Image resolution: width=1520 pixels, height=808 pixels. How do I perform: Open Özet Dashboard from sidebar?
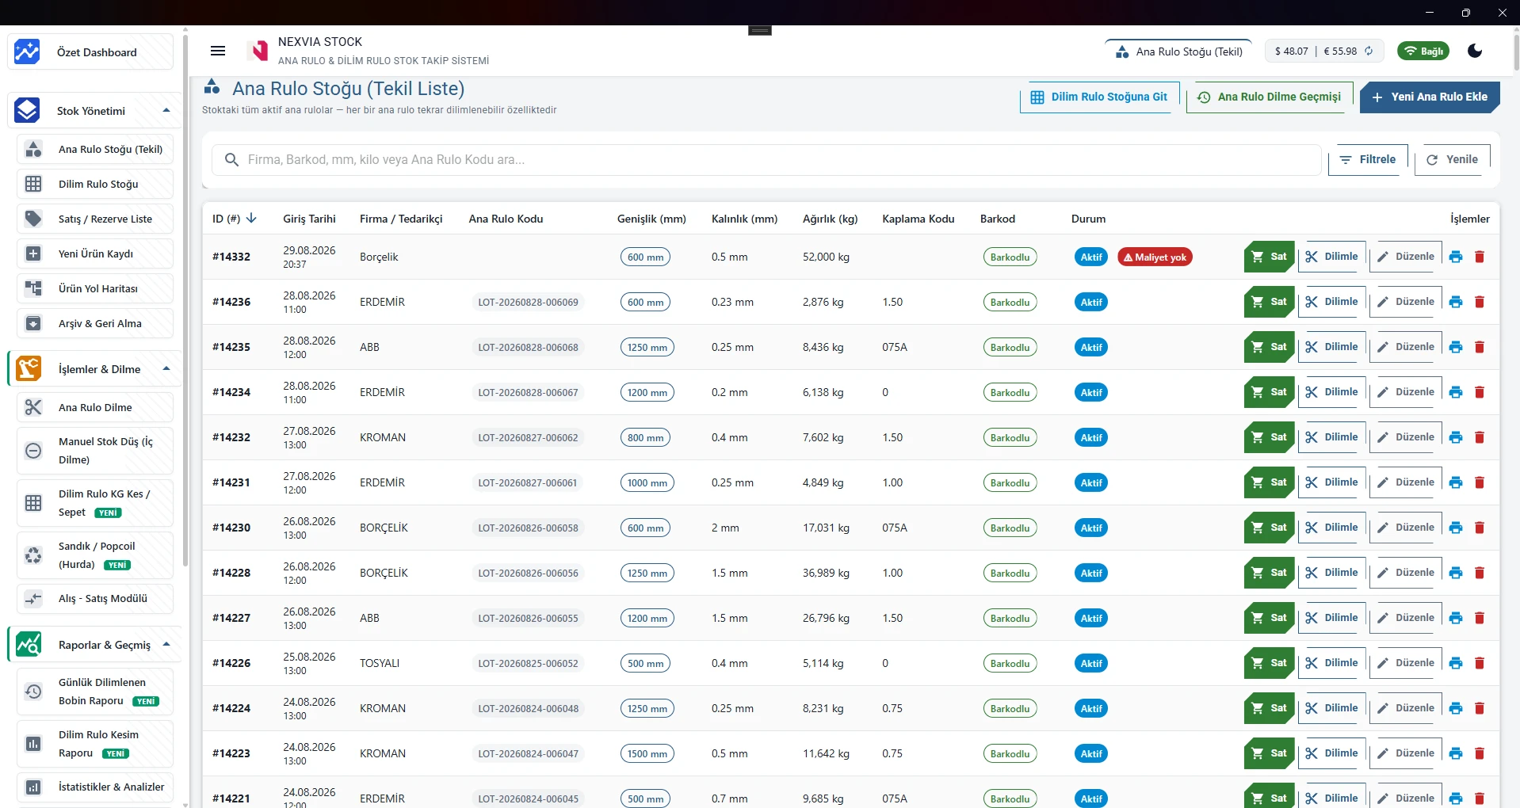coord(90,52)
